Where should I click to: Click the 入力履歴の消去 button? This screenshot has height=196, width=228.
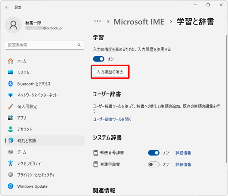[x=110, y=72]
